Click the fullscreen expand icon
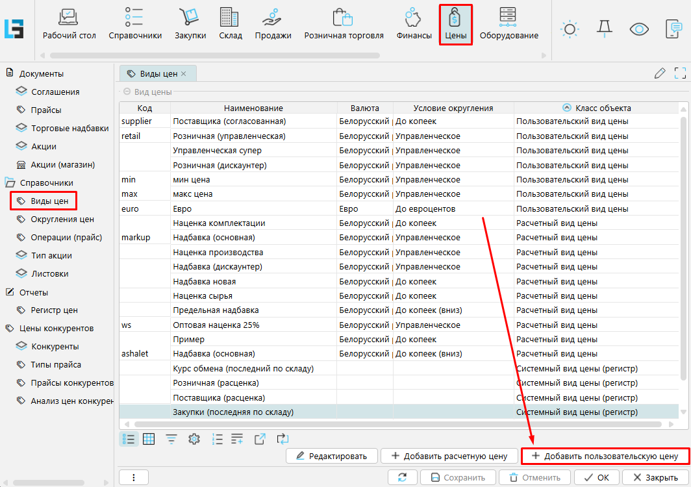Viewport: 691px width, 487px height. [680, 73]
